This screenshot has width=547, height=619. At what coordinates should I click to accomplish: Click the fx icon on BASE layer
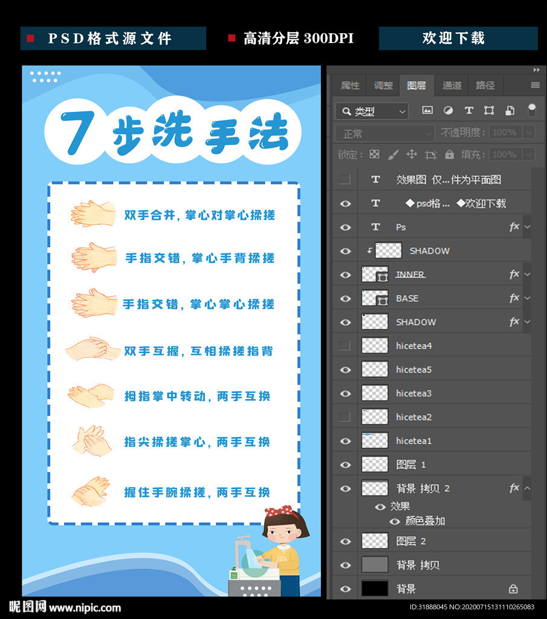pyautogui.click(x=514, y=298)
